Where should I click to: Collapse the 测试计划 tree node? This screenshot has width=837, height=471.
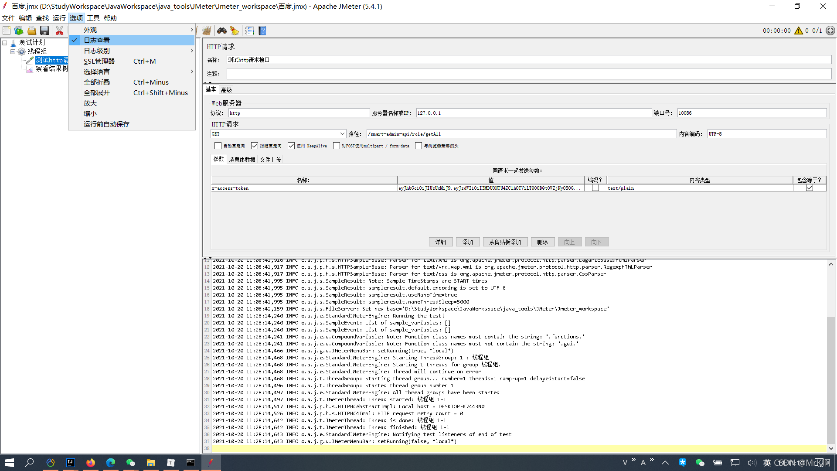tap(5, 43)
